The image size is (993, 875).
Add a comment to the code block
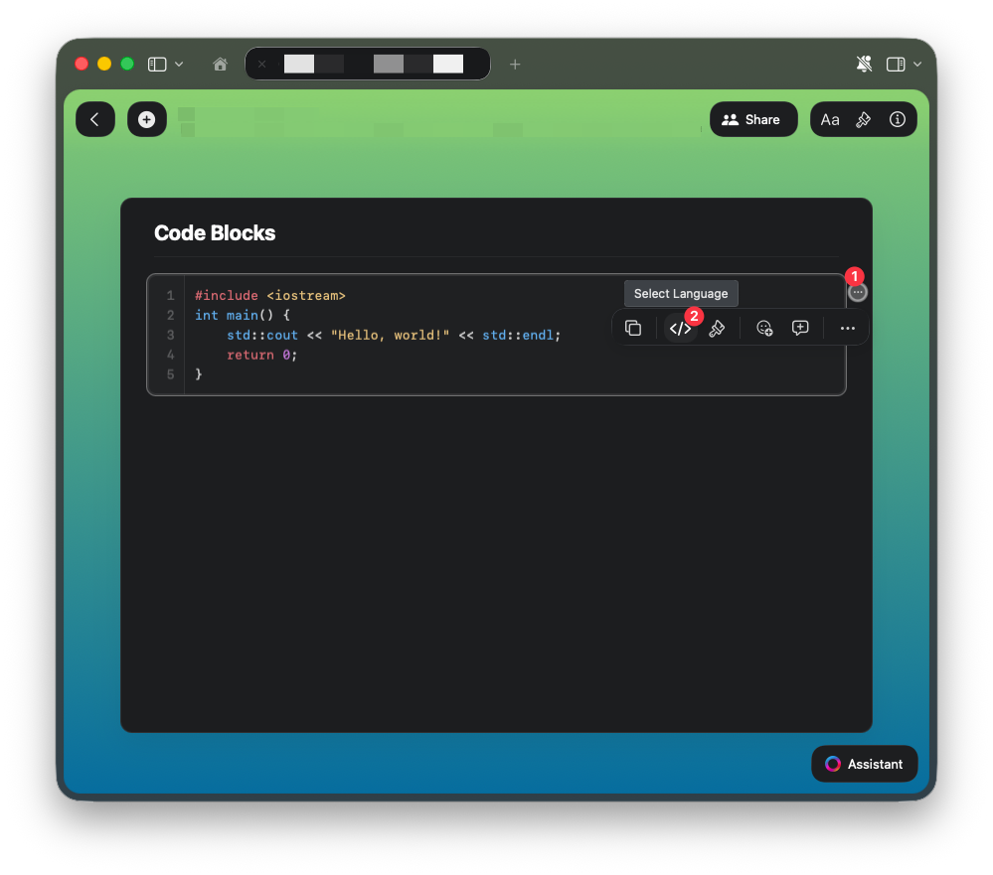(x=800, y=328)
